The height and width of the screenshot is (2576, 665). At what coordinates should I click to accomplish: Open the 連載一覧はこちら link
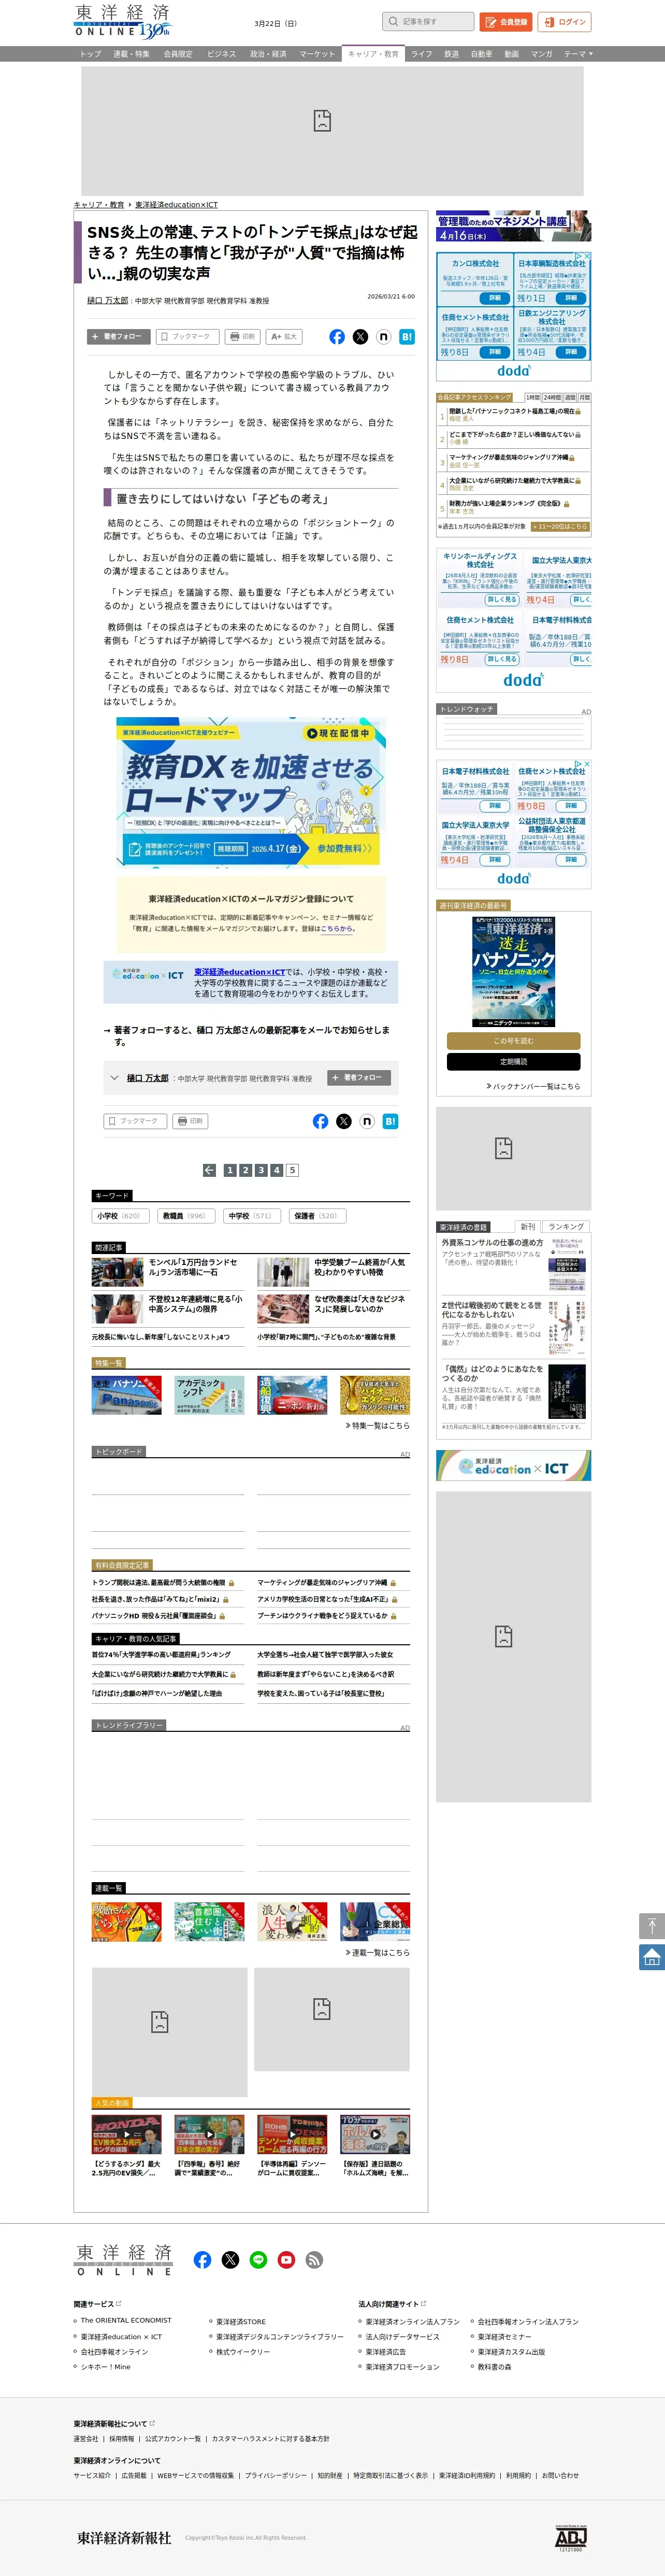(x=377, y=1953)
